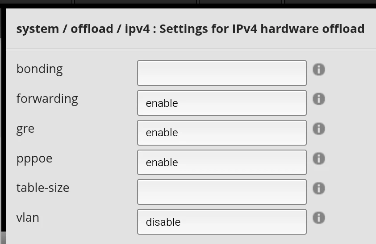Viewport: 376px width, 244px height.
Task: View info tooltip icon for pppoe
Action: [318, 159]
